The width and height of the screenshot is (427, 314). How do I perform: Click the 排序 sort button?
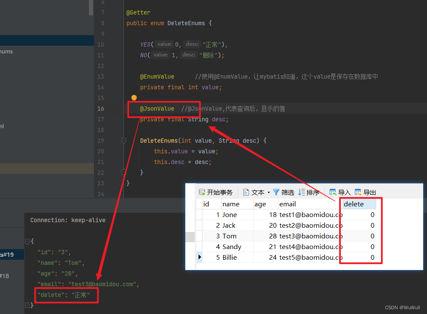[x=309, y=192]
